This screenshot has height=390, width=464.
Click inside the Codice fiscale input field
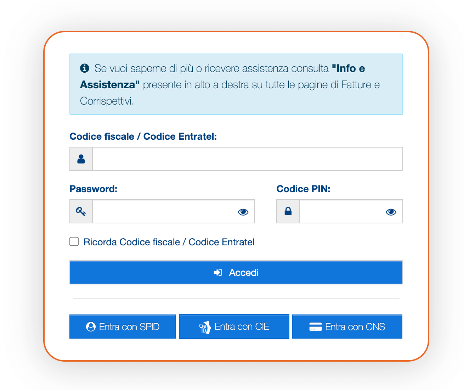(x=247, y=158)
